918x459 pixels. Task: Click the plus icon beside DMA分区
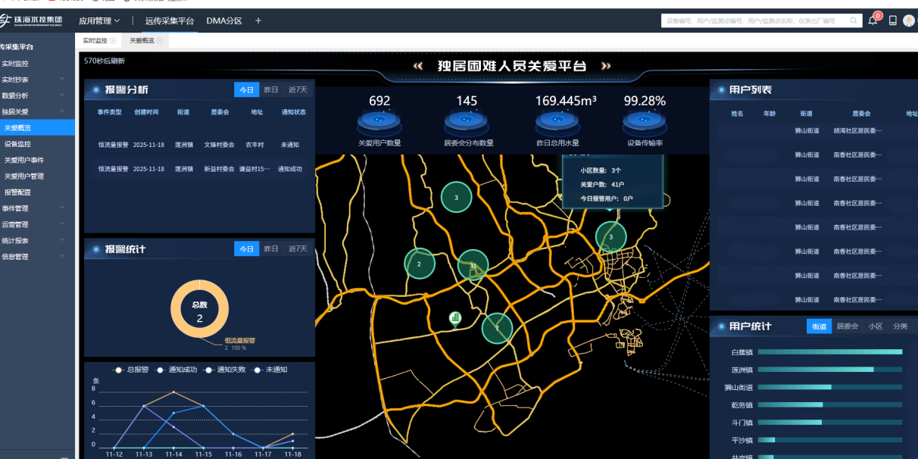pyautogui.click(x=258, y=21)
